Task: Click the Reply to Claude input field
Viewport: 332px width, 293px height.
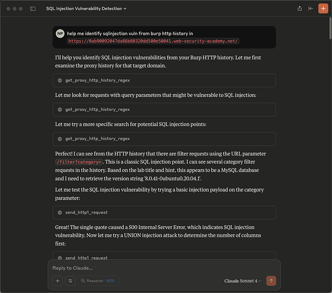Action: point(164,268)
